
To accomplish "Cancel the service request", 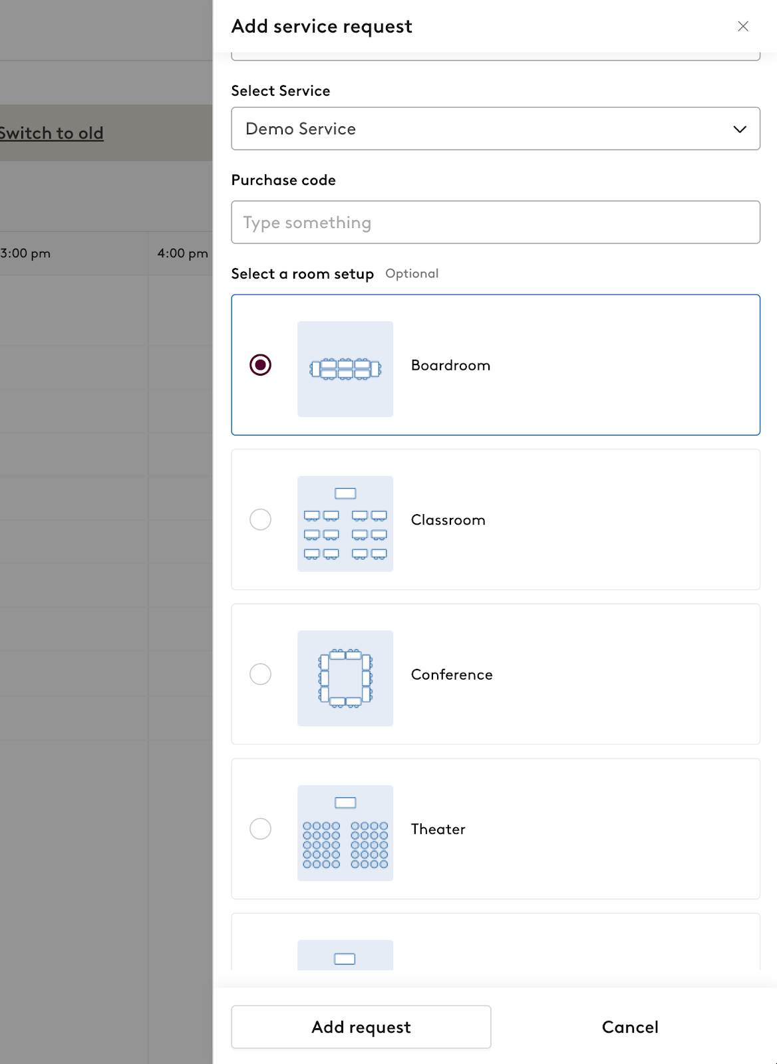I will point(630,1027).
